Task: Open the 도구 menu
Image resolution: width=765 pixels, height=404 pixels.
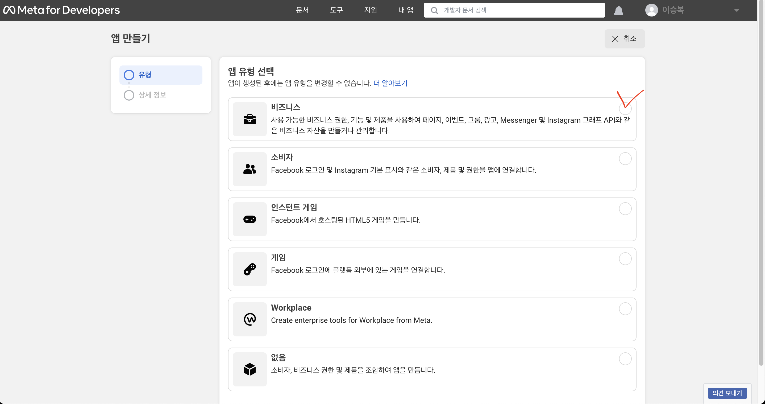Action: [336, 10]
